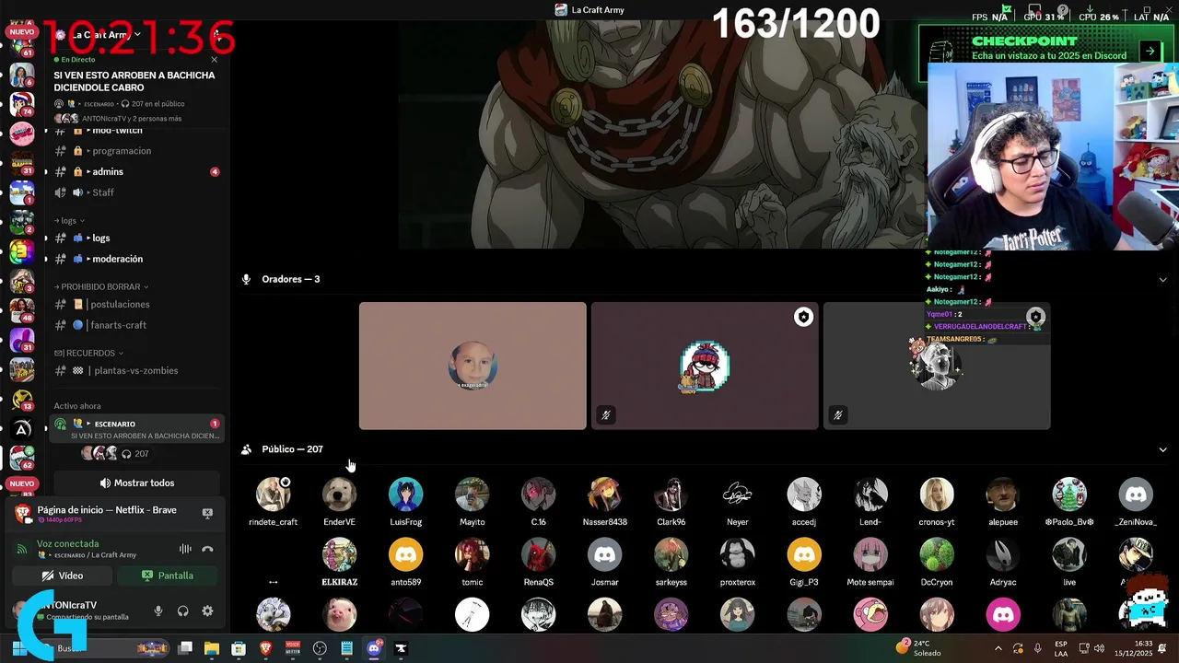
Task: Expand the admins channel thread arrow
Action: [x=88, y=171]
